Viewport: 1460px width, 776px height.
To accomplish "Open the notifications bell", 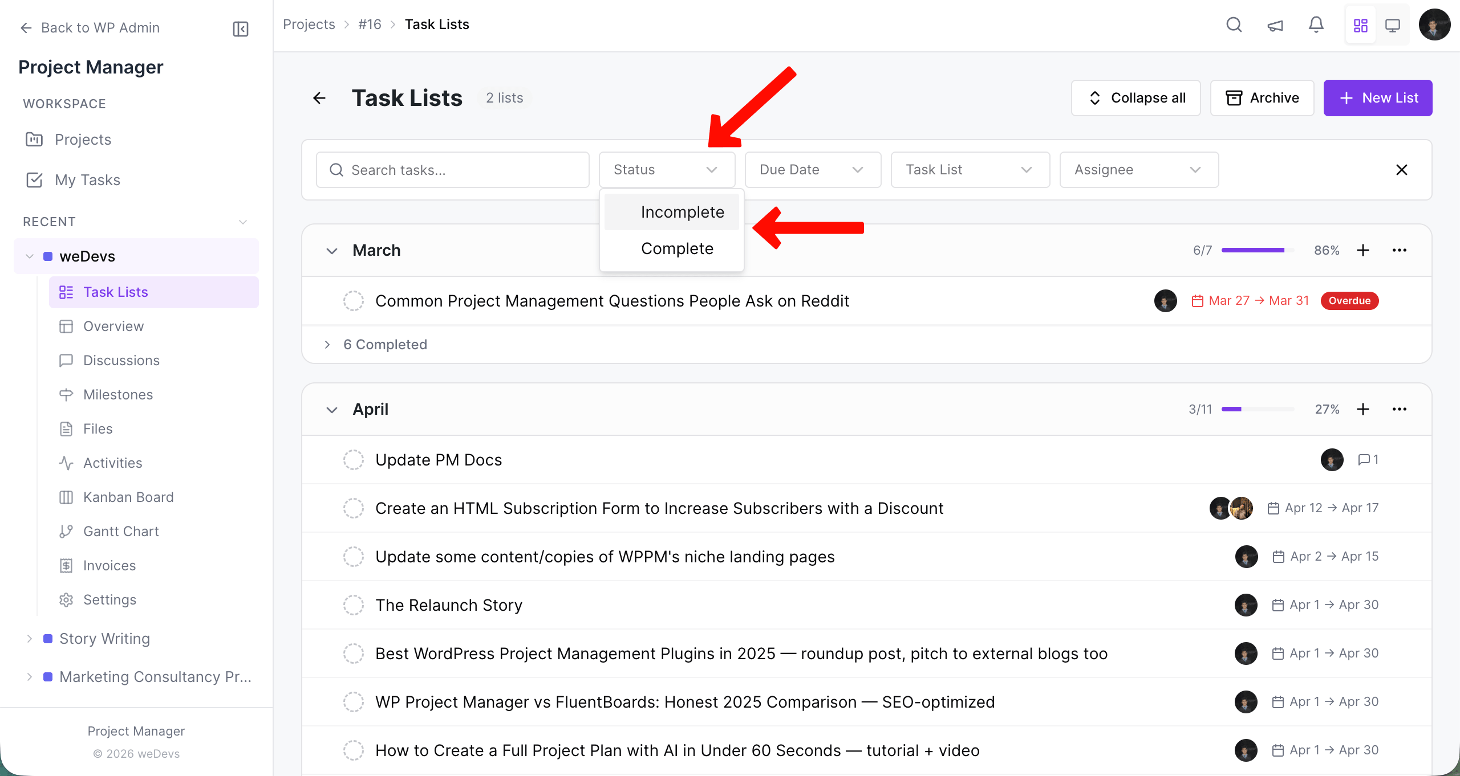I will click(x=1316, y=24).
